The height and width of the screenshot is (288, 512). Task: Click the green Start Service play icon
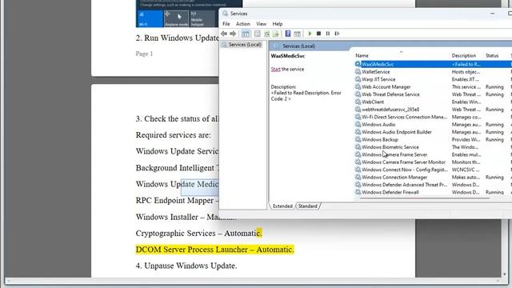click(x=310, y=34)
